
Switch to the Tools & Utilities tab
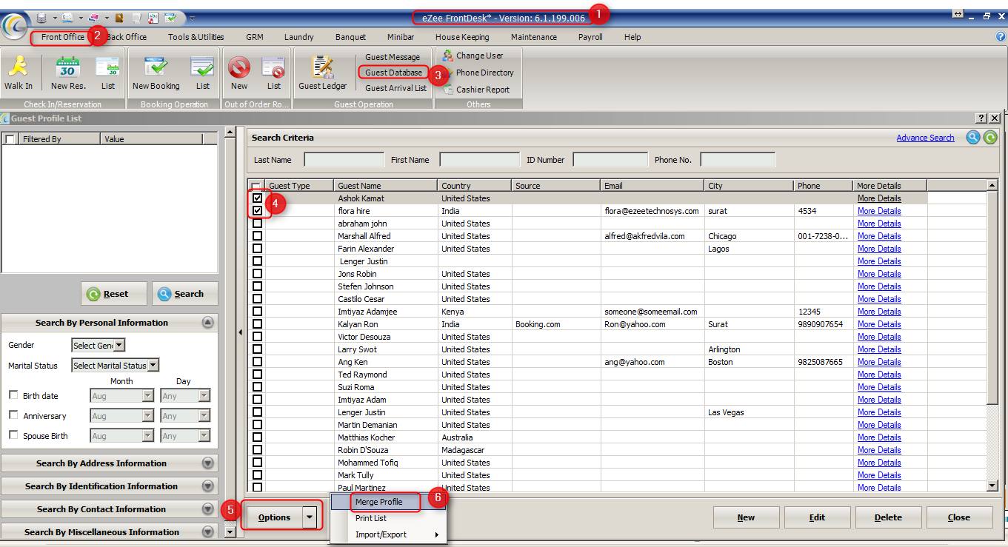click(x=196, y=37)
